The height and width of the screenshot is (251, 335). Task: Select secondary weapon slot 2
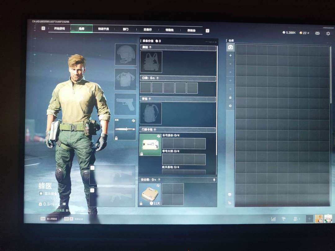tap(112, 197)
